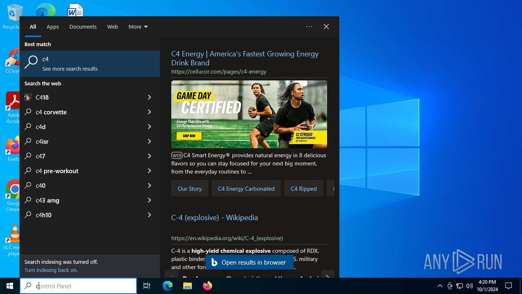
Task: Click Open results in browser
Action: pyautogui.click(x=250, y=262)
